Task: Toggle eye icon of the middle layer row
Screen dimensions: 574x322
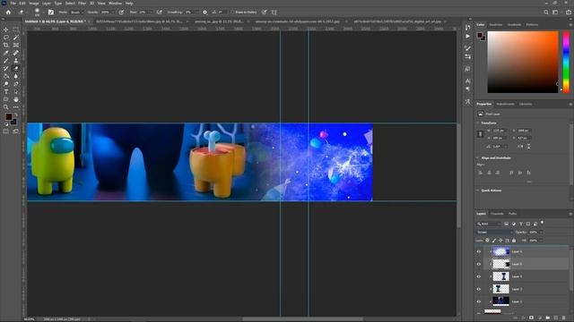Action: coord(479,276)
